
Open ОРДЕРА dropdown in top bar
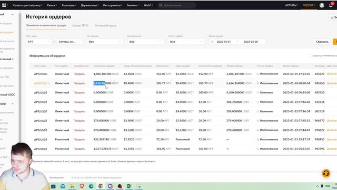(x=309, y=5)
